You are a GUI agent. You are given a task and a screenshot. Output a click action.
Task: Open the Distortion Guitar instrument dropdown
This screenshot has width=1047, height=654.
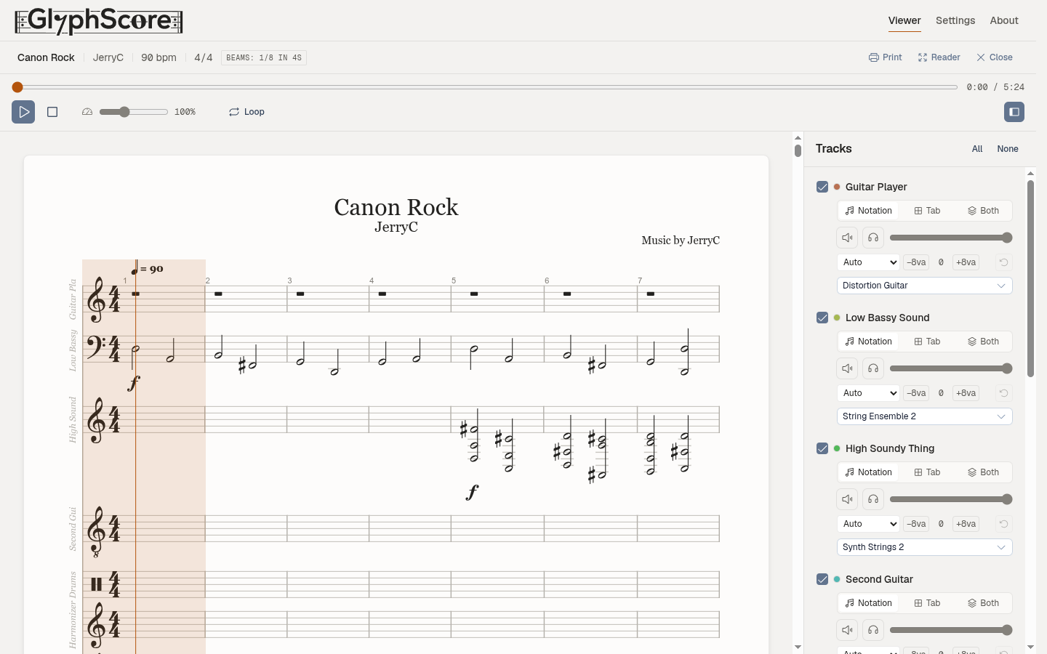(925, 286)
